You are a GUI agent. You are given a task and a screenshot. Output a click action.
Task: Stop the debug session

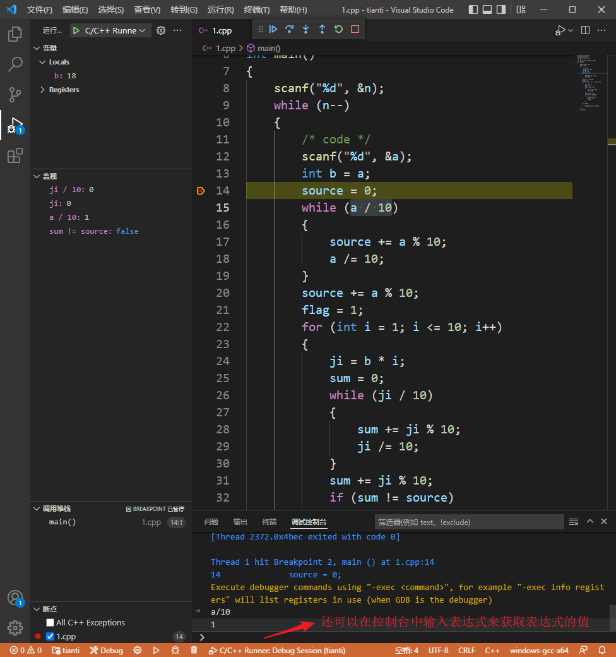(x=355, y=29)
